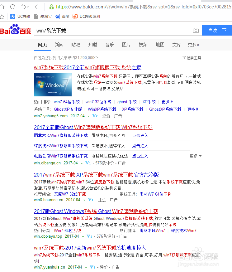Open result win7系统下载2017全新win7旗舰版下载-系统之家
This screenshot has height=272, width=232.
pyautogui.click(x=88, y=67)
